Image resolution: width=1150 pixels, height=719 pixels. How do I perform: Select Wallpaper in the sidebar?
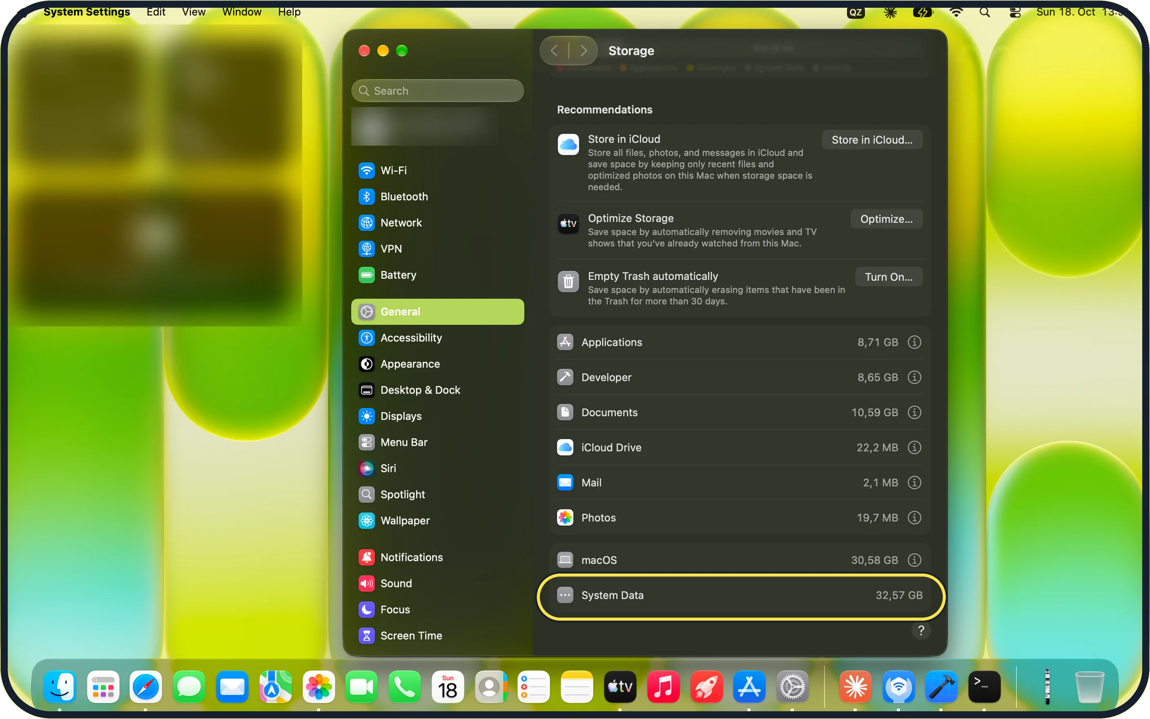coord(437,521)
